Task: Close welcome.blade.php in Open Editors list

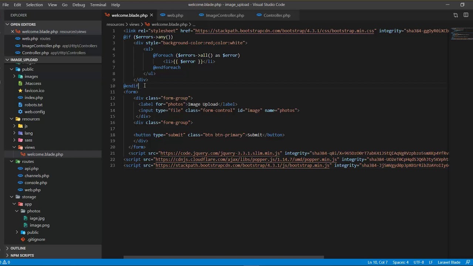Action: point(13,31)
